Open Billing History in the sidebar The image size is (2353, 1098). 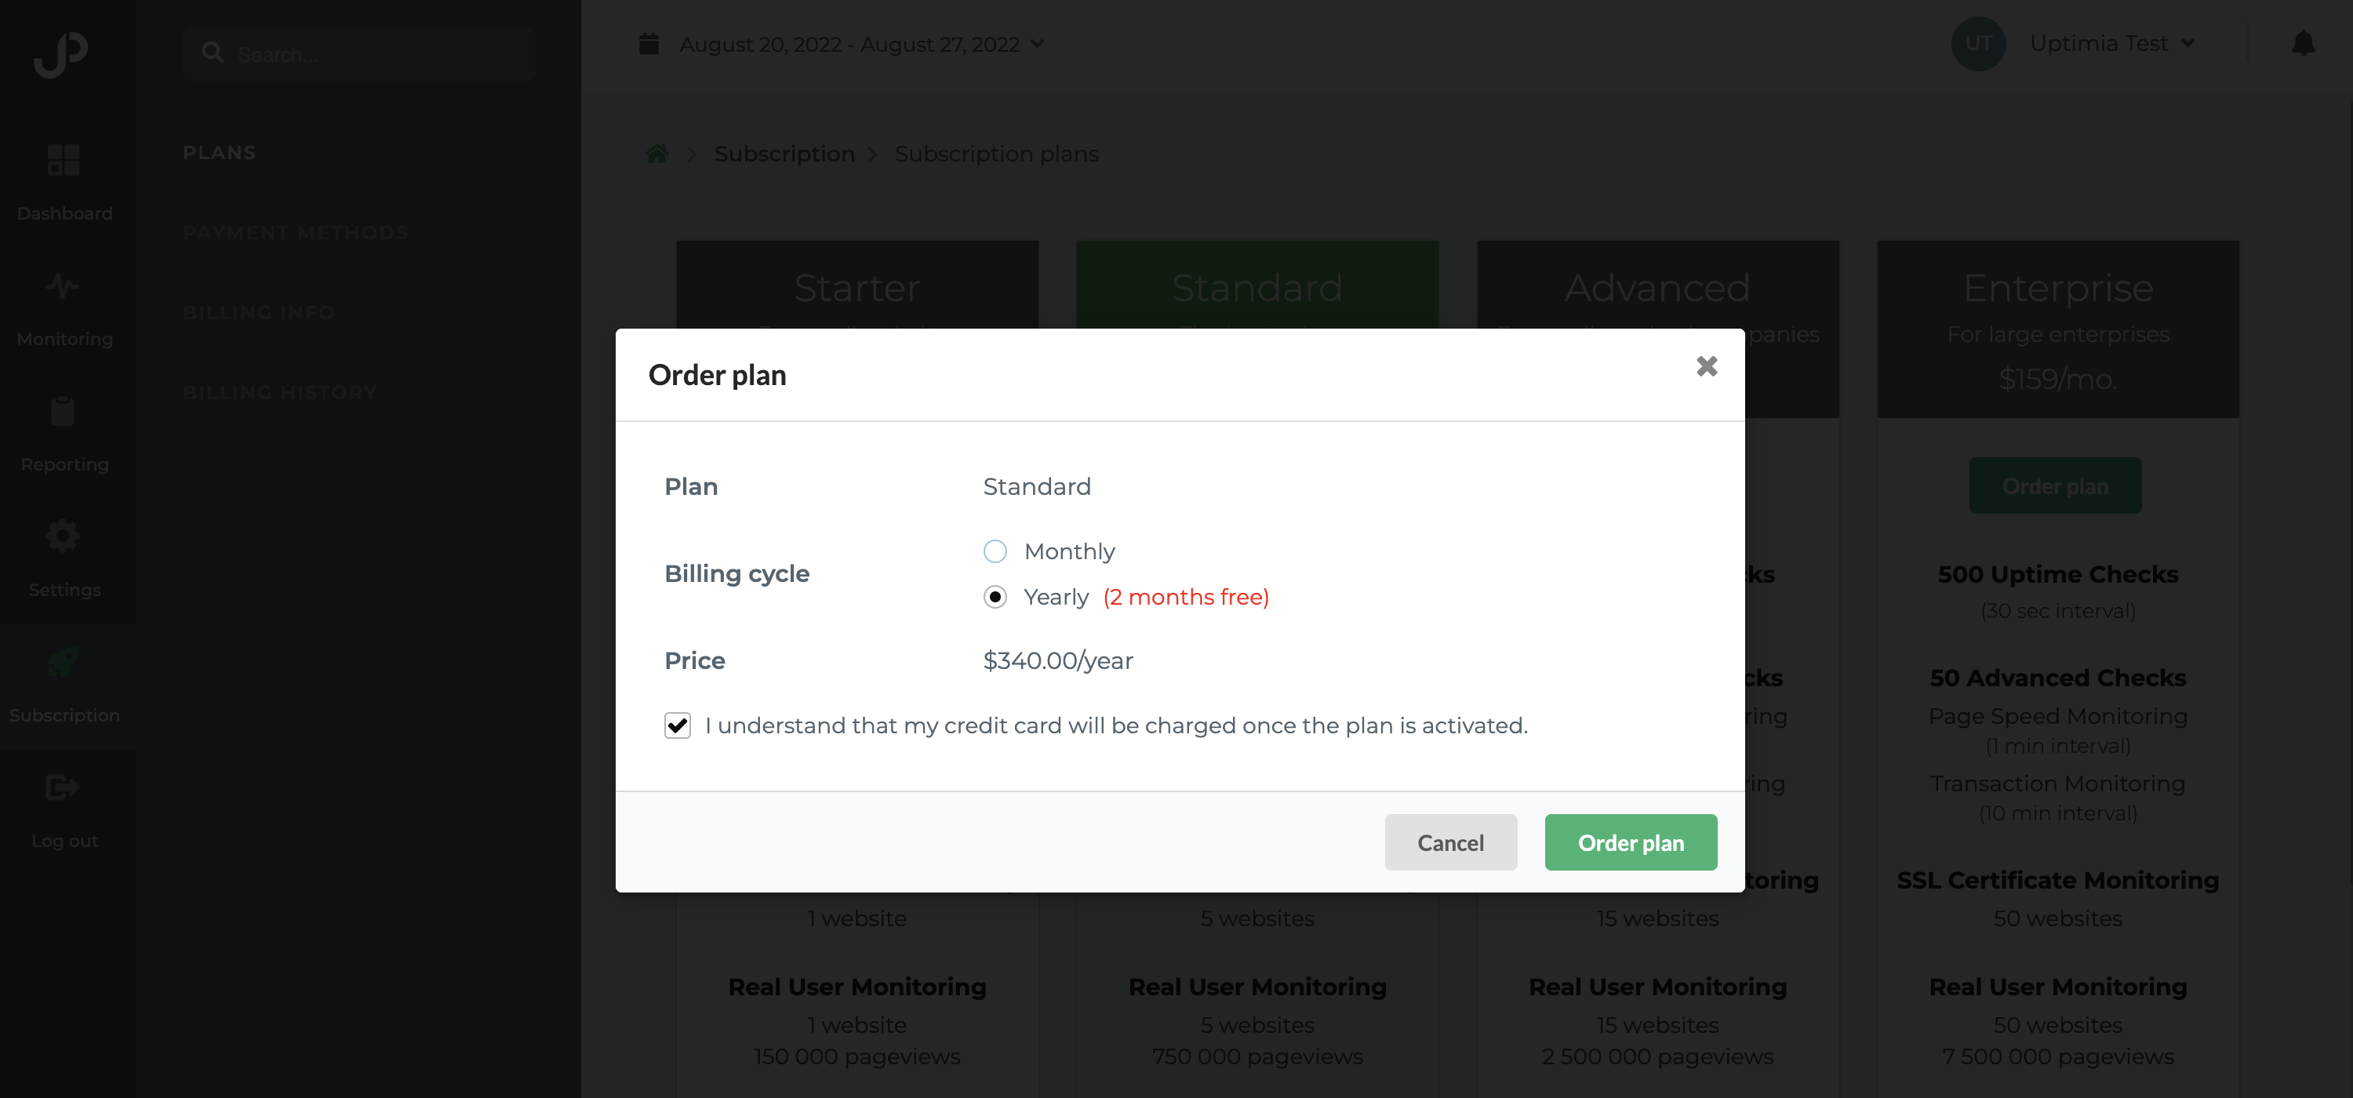point(279,393)
